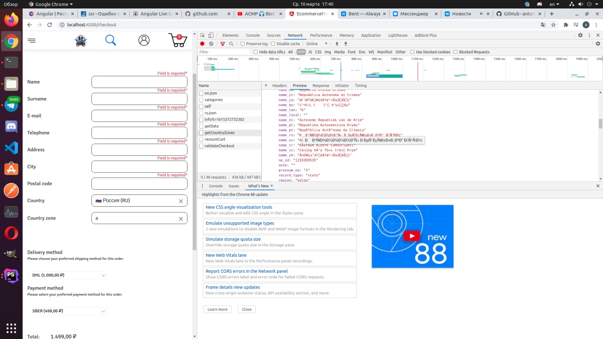Screen dimensions: 603x339
Task: Switch to the Performance panel tab
Action: tap(321, 35)
